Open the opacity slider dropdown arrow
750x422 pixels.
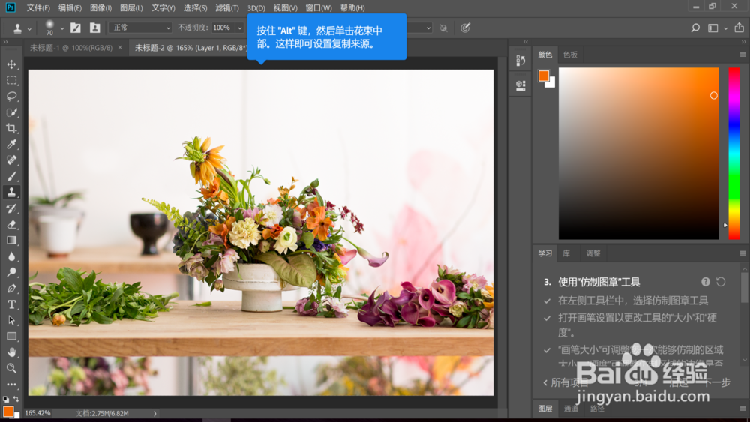(240, 28)
